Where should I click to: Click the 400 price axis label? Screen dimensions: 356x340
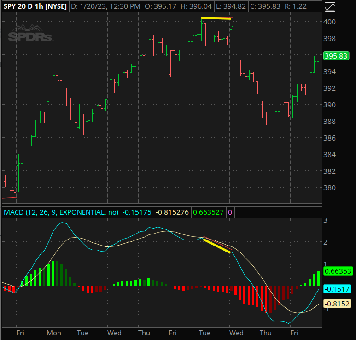tap(329, 22)
